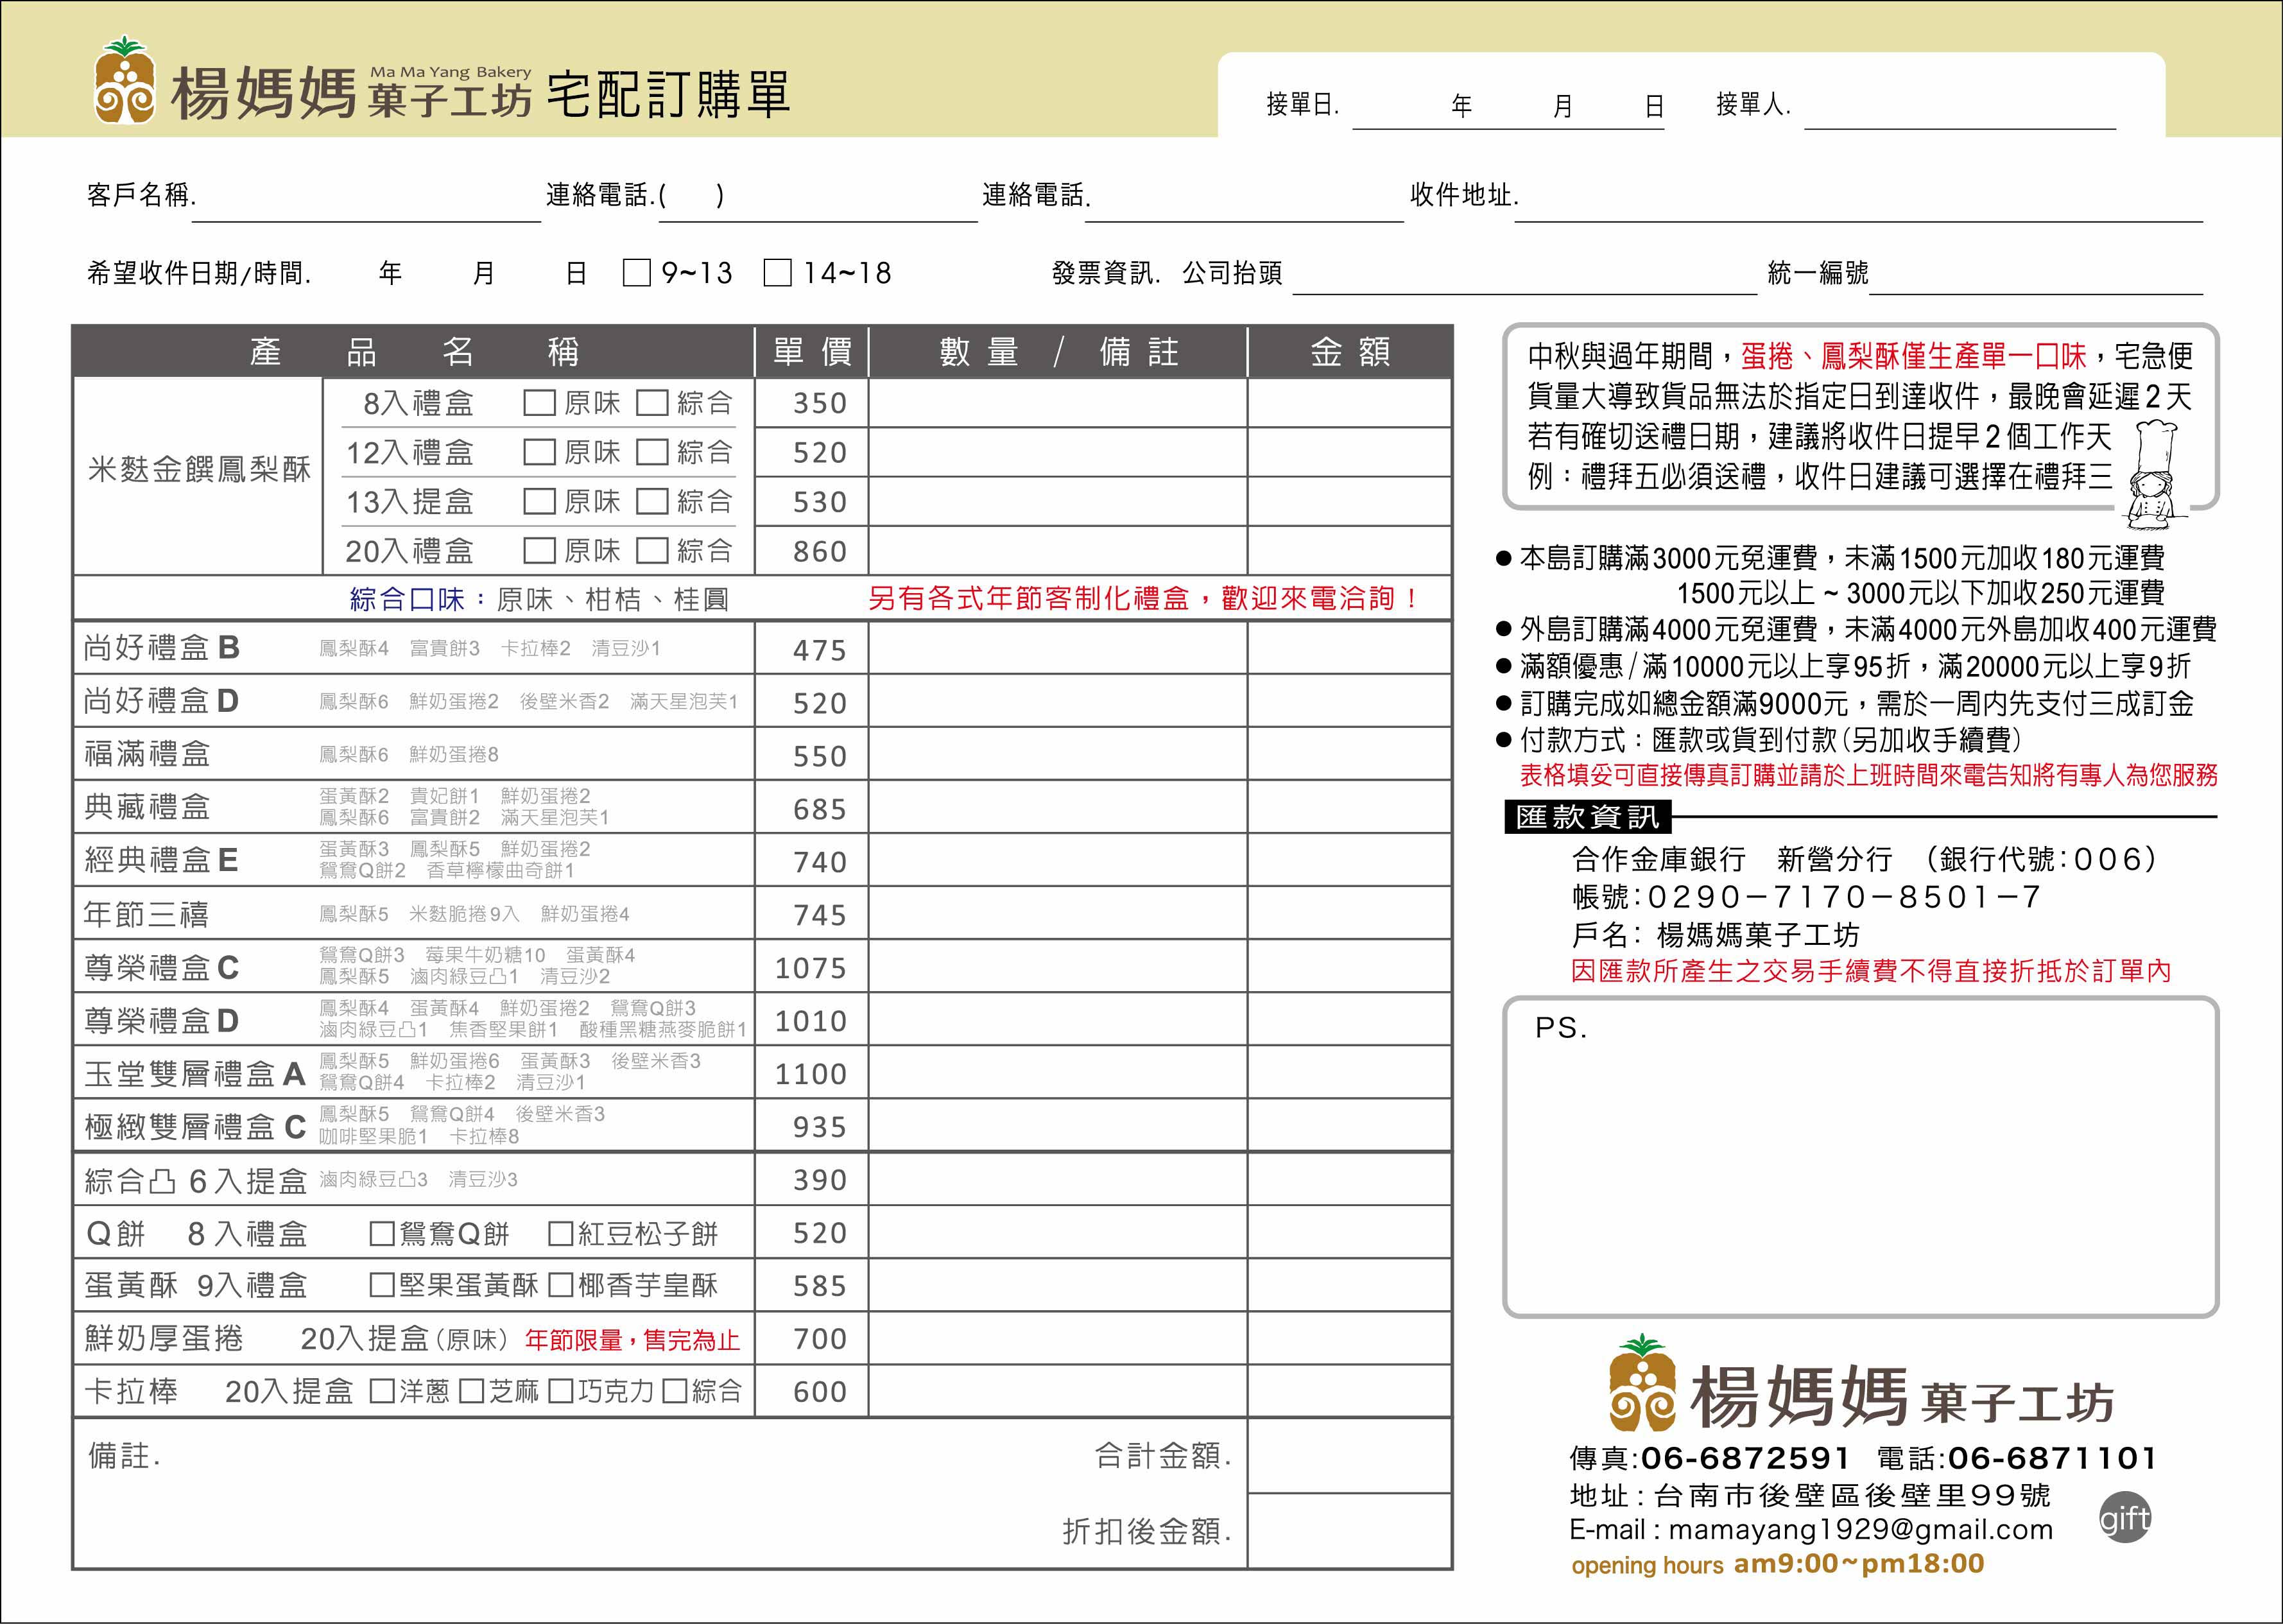Tick 原味 for the 13入提盒 row
This screenshot has height=1624, width=2283.
(x=539, y=501)
